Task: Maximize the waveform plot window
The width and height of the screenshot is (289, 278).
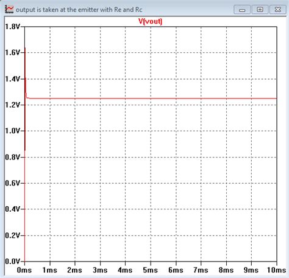Action: pos(260,10)
